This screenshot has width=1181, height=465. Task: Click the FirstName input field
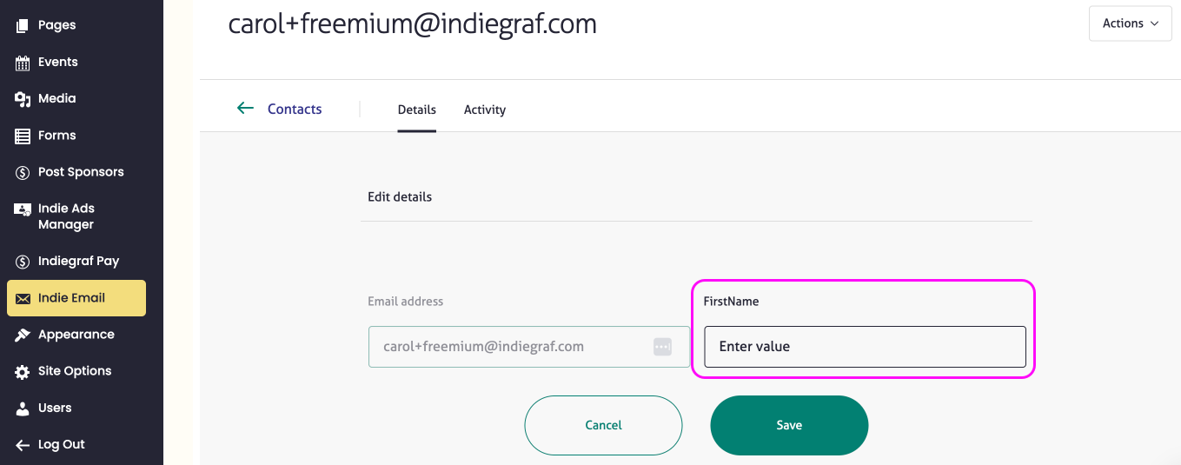[865, 347]
